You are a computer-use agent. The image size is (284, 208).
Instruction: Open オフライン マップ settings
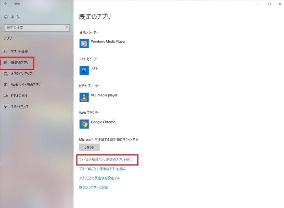21,74
